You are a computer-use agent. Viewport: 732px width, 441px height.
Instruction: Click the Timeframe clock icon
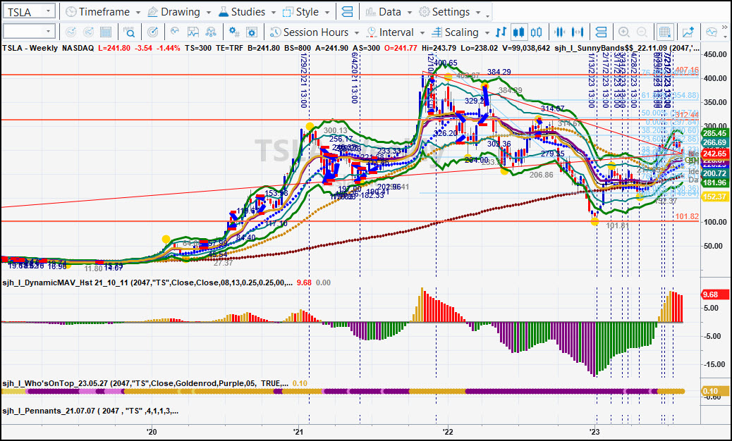pos(71,12)
